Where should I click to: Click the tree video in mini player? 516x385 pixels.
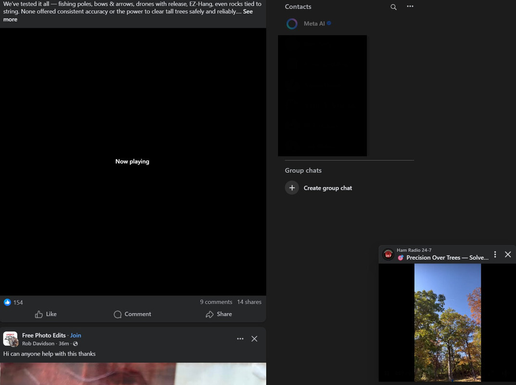pyautogui.click(x=447, y=322)
